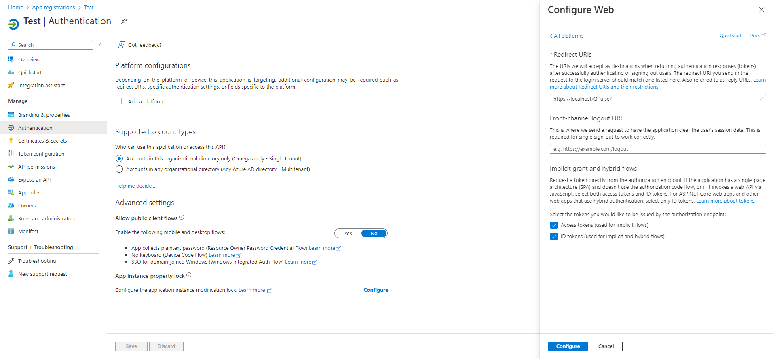Click the blue Configure button
Screen dimensions: 773x359
pyautogui.click(x=568, y=346)
